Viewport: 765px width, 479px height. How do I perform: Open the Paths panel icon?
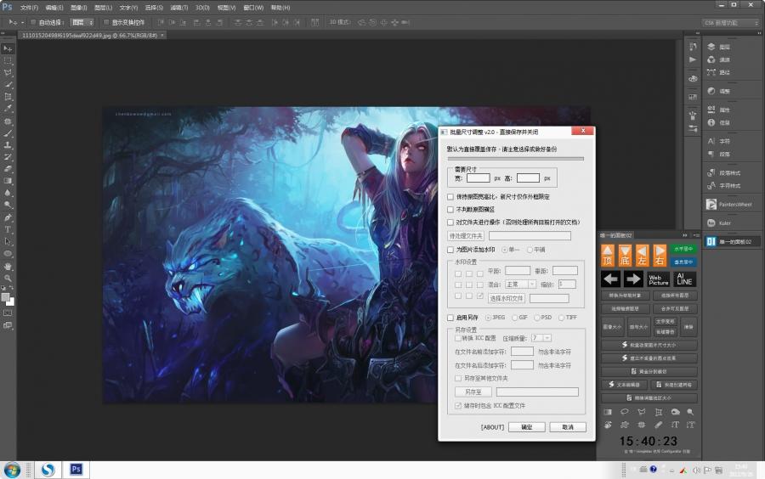point(711,72)
